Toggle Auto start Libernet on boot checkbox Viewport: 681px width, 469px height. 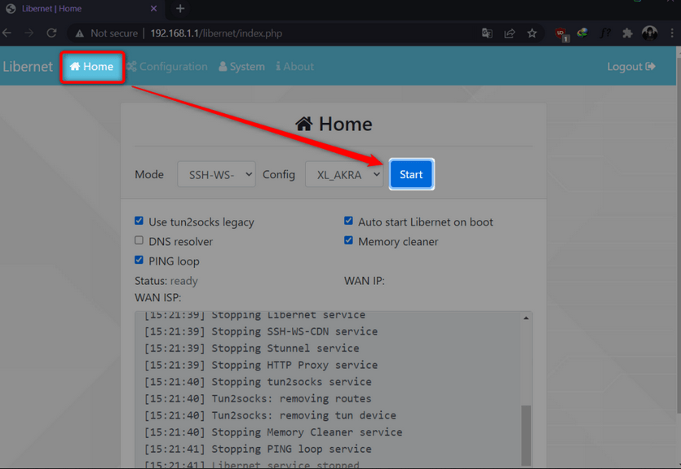[348, 221]
